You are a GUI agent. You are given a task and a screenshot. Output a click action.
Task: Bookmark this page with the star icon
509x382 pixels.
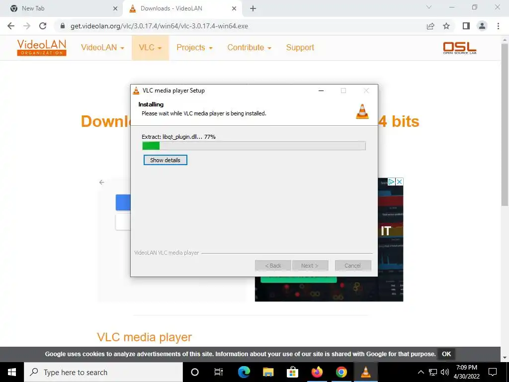pos(446,26)
